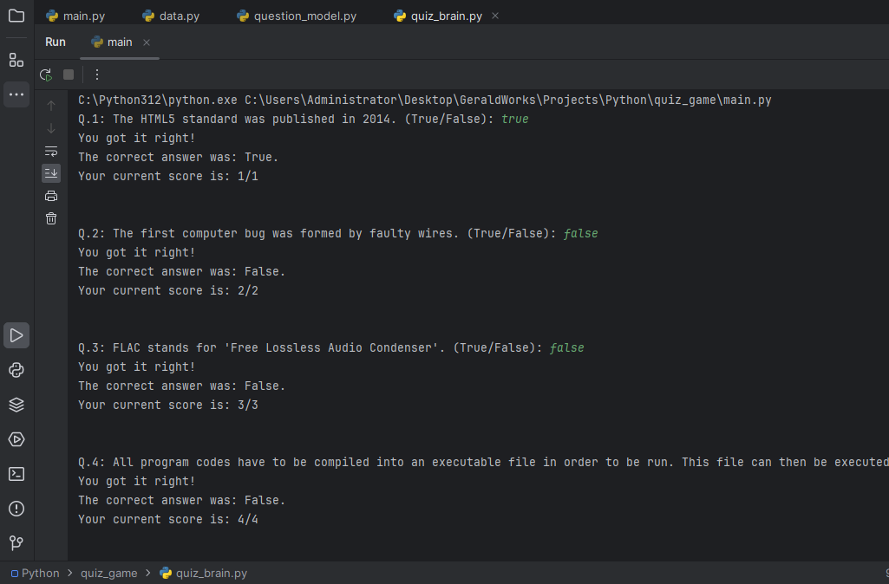Toggle soft-wrap in the run console

pyautogui.click(x=51, y=151)
